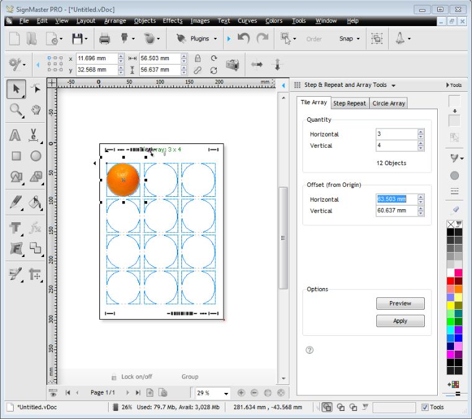Toggle the Tools checkbox in status bar
Screen dimensions: 472x419
425,407
